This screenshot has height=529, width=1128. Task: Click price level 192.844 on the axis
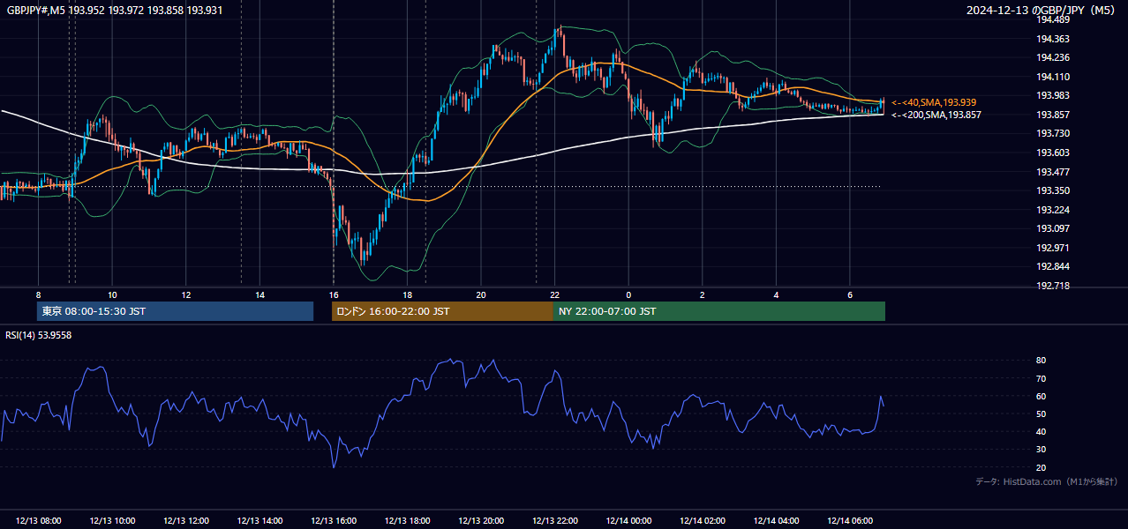click(x=1052, y=266)
